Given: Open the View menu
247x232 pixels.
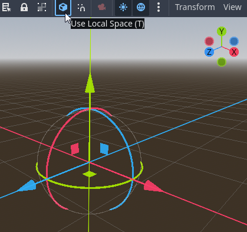Looking at the screenshot, I should coord(232,7).
